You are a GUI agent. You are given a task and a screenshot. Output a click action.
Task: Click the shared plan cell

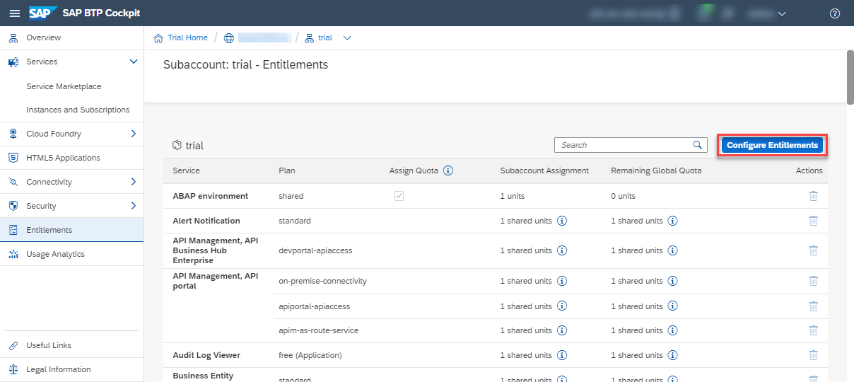291,196
